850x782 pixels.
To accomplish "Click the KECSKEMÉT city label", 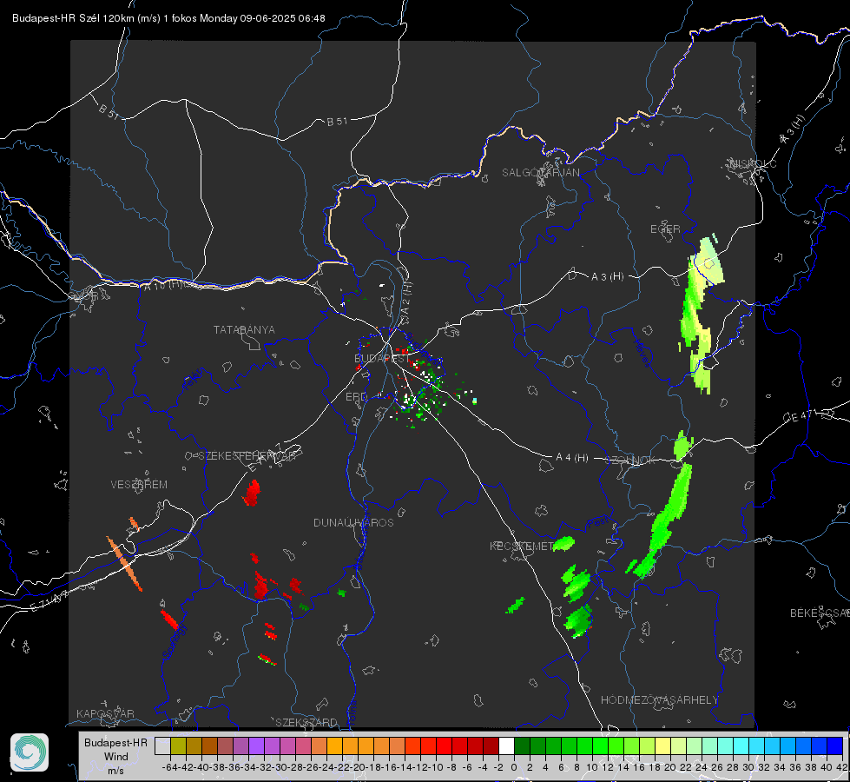I will point(521,546).
